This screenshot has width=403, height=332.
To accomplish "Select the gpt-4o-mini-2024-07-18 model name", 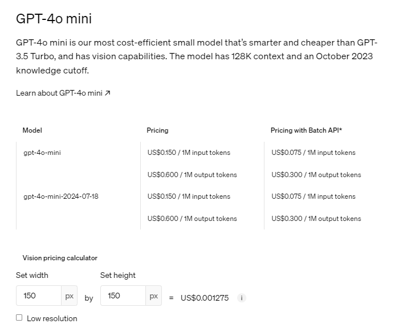I will click(61, 196).
